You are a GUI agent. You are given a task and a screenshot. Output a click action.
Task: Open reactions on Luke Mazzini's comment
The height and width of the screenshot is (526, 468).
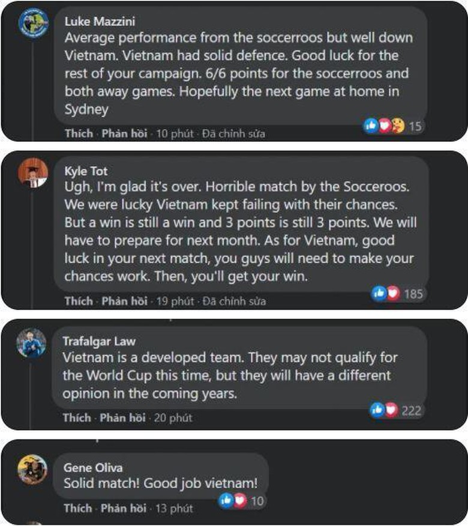click(393, 126)
